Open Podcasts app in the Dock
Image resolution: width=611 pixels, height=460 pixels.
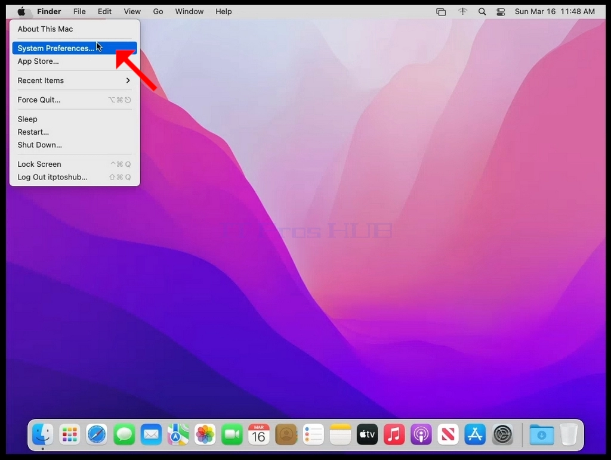(x=421, y=434)
